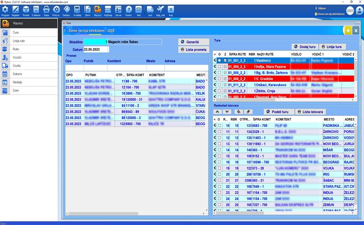Open Linija rute in the sidebar
This screenshot has height=225, width=364.
click(x=19, y=41)
